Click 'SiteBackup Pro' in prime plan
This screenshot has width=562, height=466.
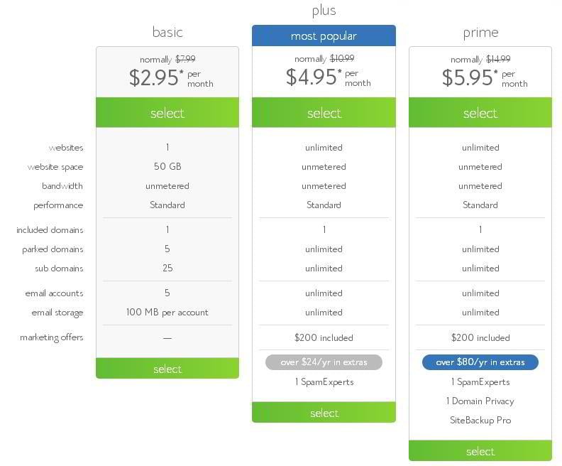point(480,421)
